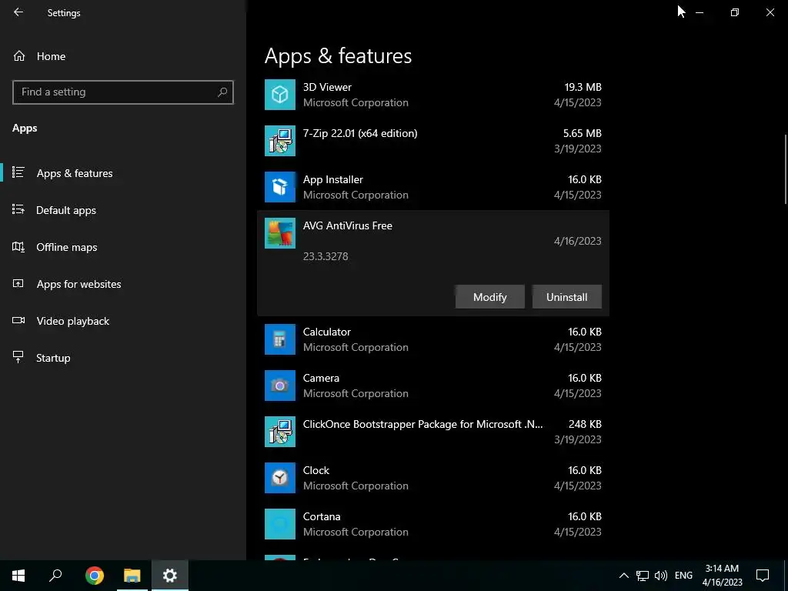The height and width of the screenshot is (591, 788).
Task: Open the Home settings page
Action: (51, 56)
